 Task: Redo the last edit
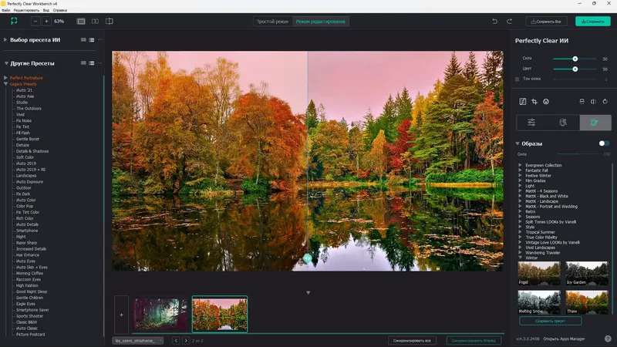coord(509,22)
